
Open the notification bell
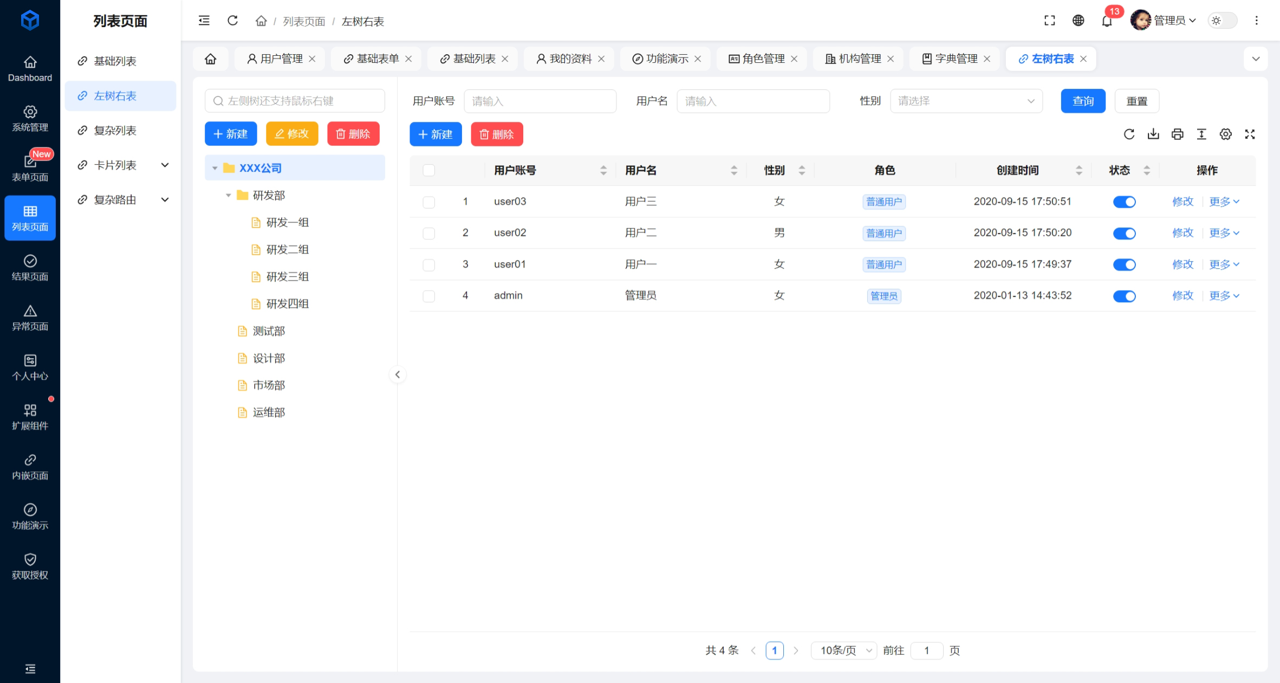(x=1107, y=21)
